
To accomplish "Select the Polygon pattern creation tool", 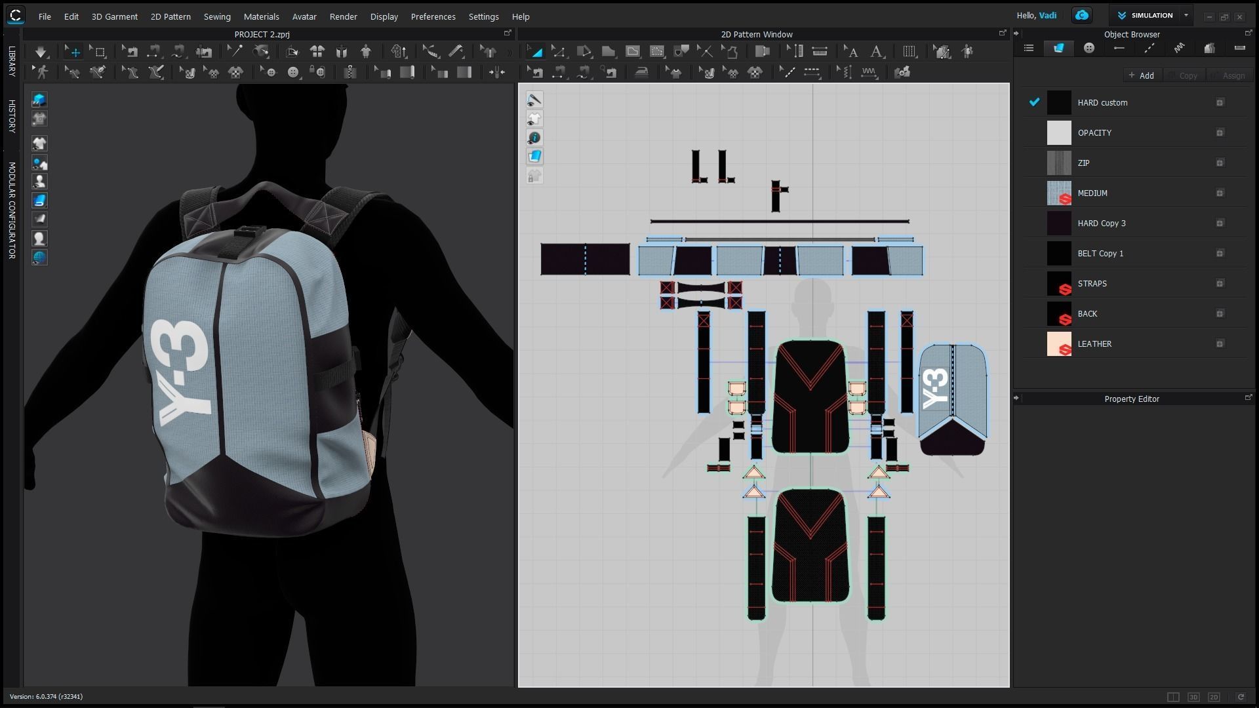I will (583, 52).
